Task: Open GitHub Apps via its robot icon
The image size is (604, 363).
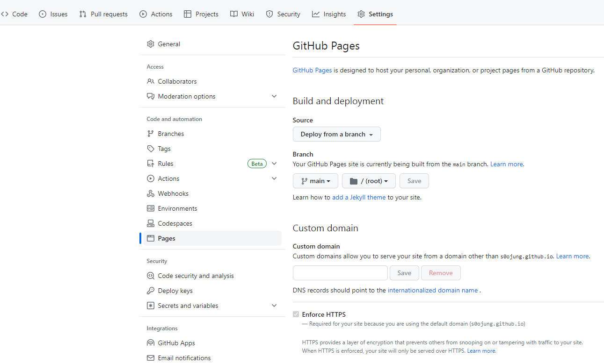Action: (x=151, y=343)
